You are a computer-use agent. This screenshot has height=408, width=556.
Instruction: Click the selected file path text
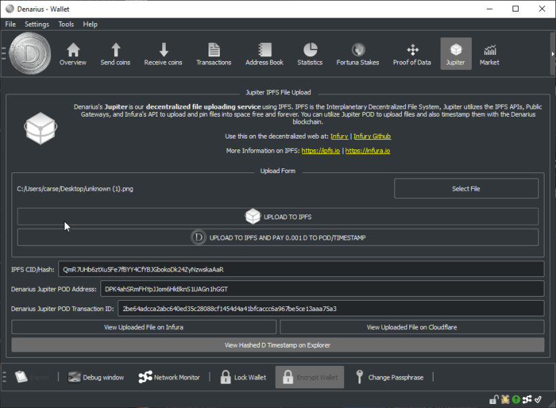point(75,189)
